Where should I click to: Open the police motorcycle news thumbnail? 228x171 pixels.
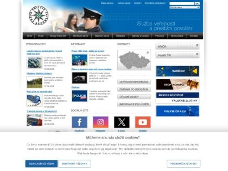pyautogui.click(x=35, y=62)
